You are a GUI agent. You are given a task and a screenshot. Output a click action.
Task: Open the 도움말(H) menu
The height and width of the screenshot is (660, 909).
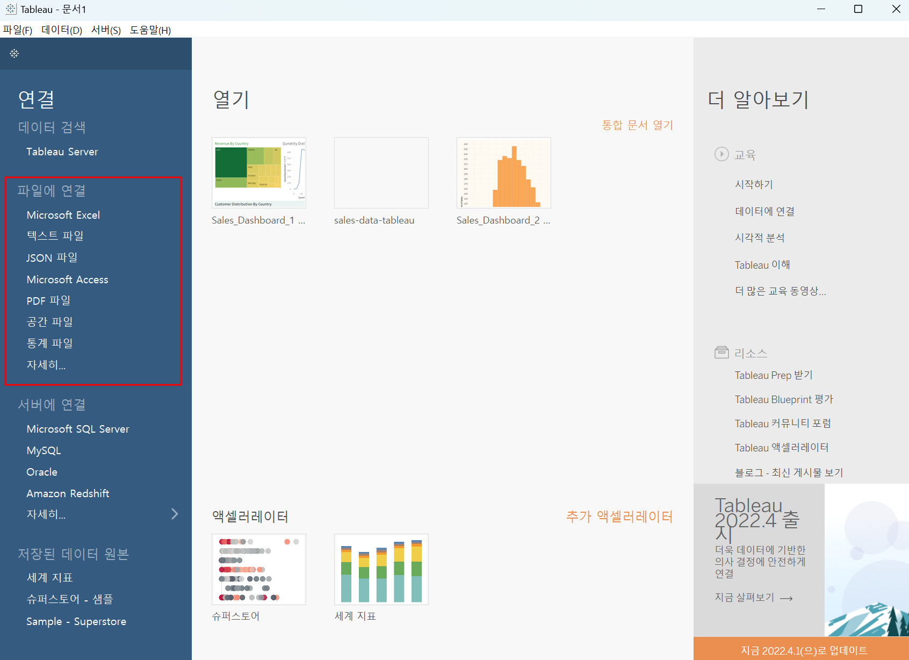click(x=150, y=30)
